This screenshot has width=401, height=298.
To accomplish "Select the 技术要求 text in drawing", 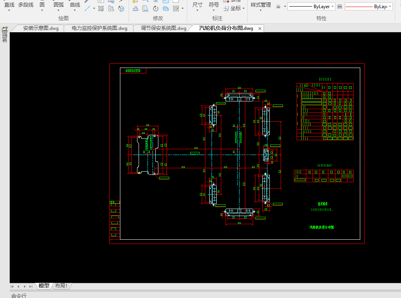I will tap(323, 204).
